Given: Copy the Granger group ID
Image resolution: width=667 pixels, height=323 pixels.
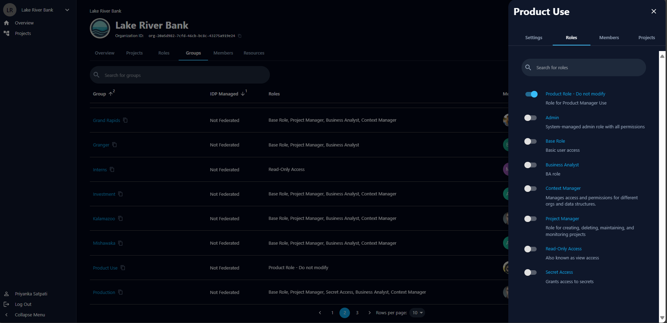Looking at the screenshot, I should click(x=114, y=145).
